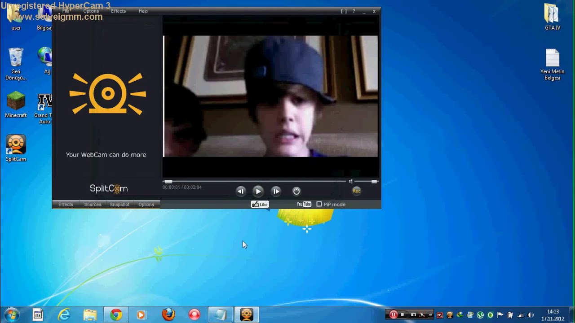The height and width of the screenshot is (323, 575).
Task: Step forward one frame in SplitCam
Action: click(x=276, y=191)
